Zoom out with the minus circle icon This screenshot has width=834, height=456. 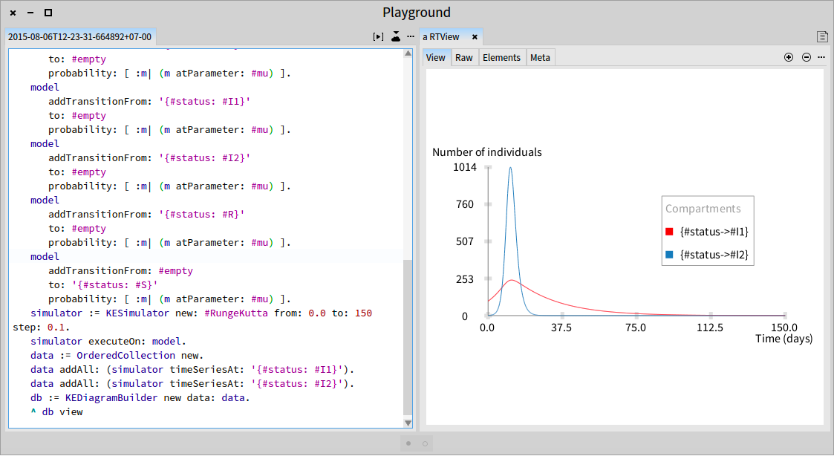[x=807, y=57]
